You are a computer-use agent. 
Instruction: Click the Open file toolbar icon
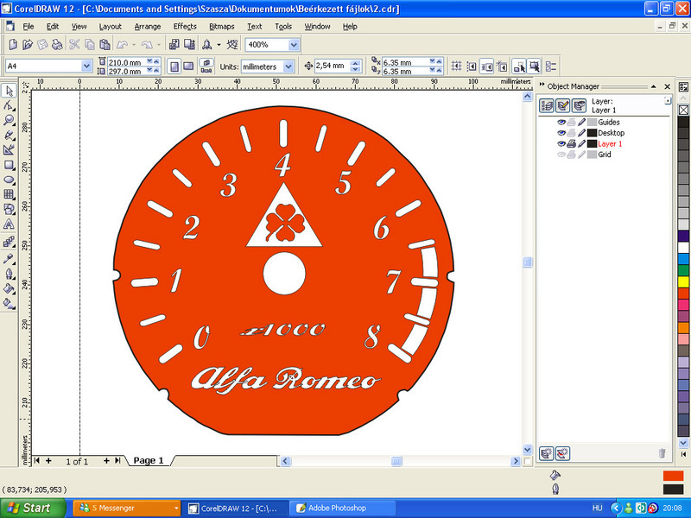(x=28, y=45)
